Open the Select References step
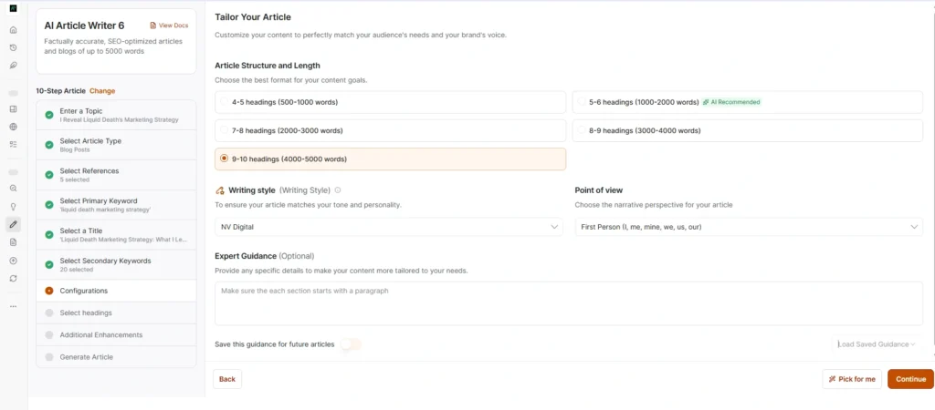 pyautogui.click(x=116, y=175)
